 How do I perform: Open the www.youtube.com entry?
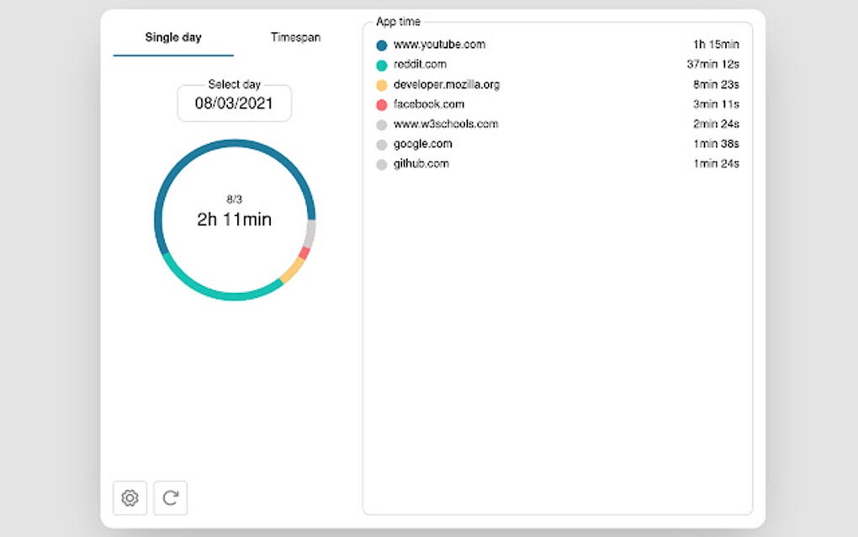click(x=439, y=44)
